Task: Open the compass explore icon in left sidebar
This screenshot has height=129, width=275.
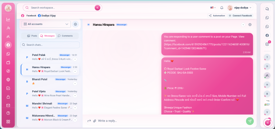Action: tap(8, 71)
